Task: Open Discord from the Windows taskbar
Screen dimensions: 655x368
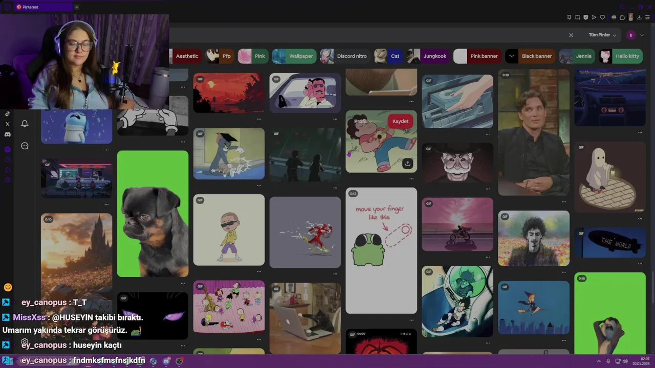Action: 166,361
